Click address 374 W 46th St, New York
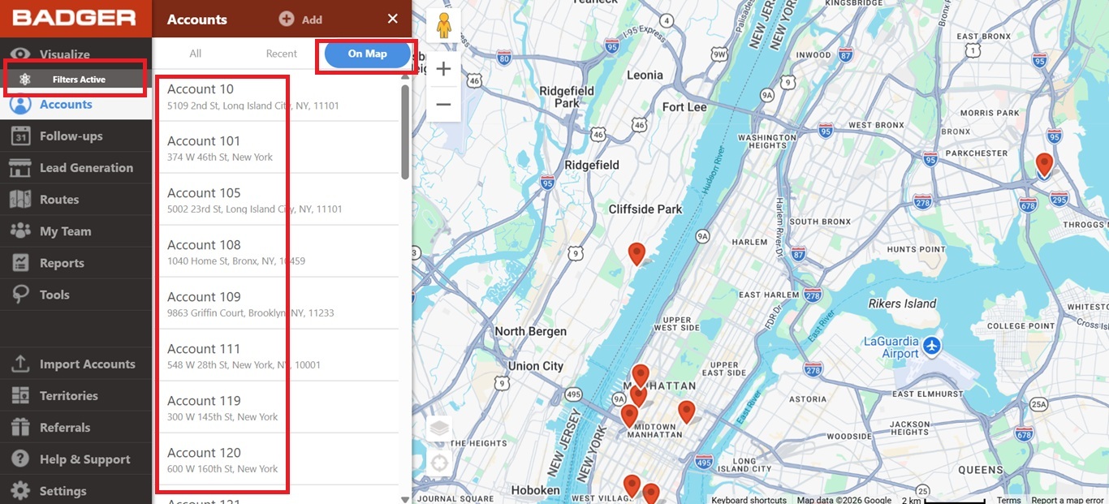 click(x=220, y=157)
